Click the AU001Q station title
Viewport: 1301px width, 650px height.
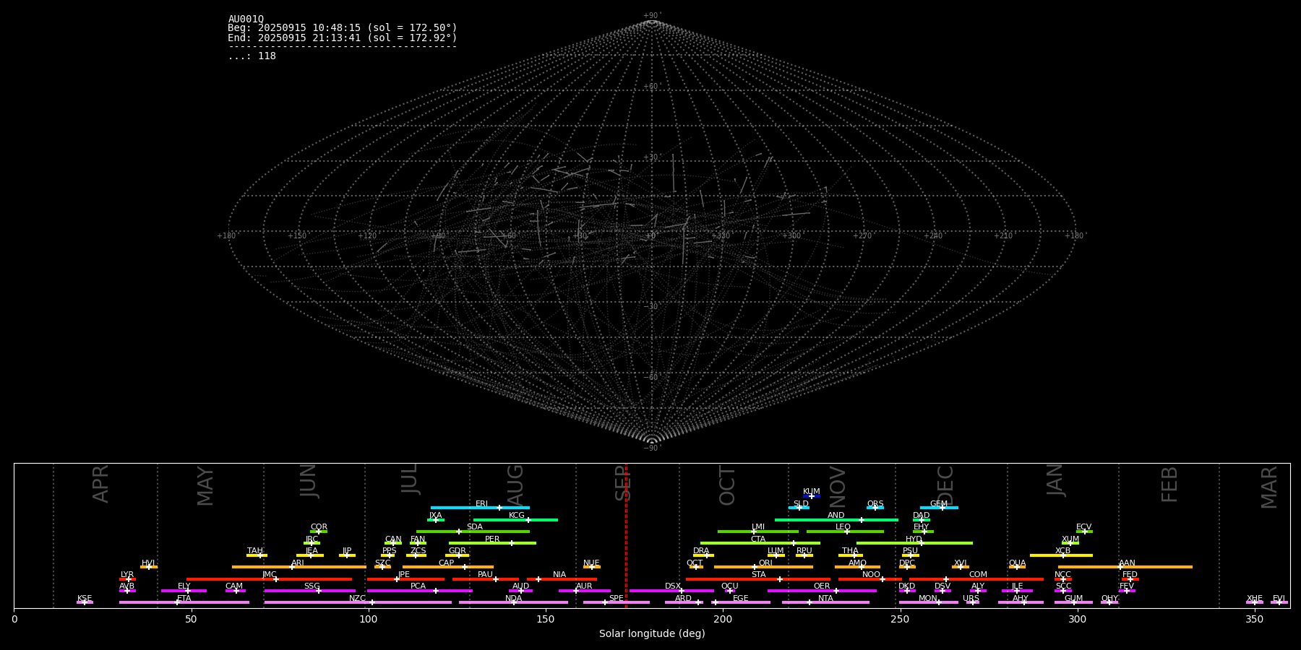point(246,19)
